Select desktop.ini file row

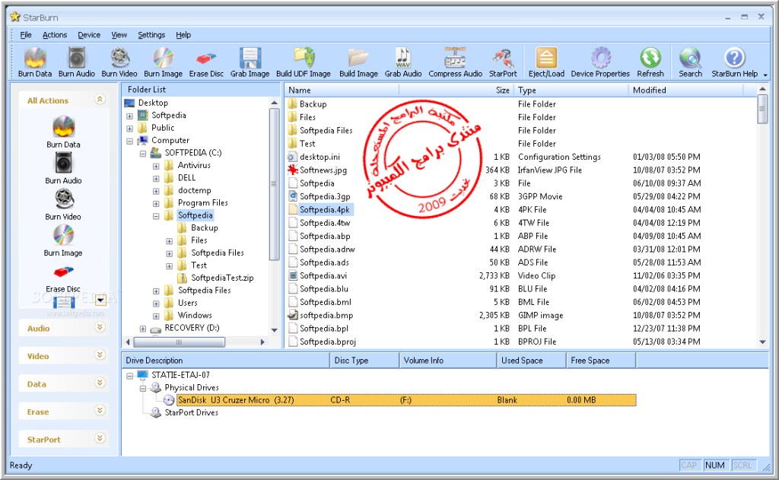(320, 157)
